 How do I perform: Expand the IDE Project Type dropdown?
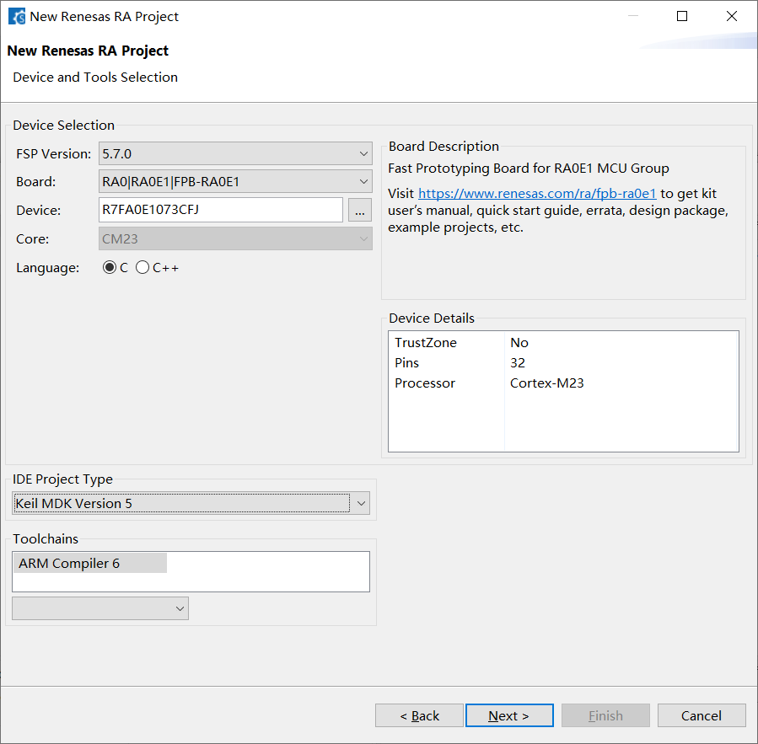pos(191,504)
